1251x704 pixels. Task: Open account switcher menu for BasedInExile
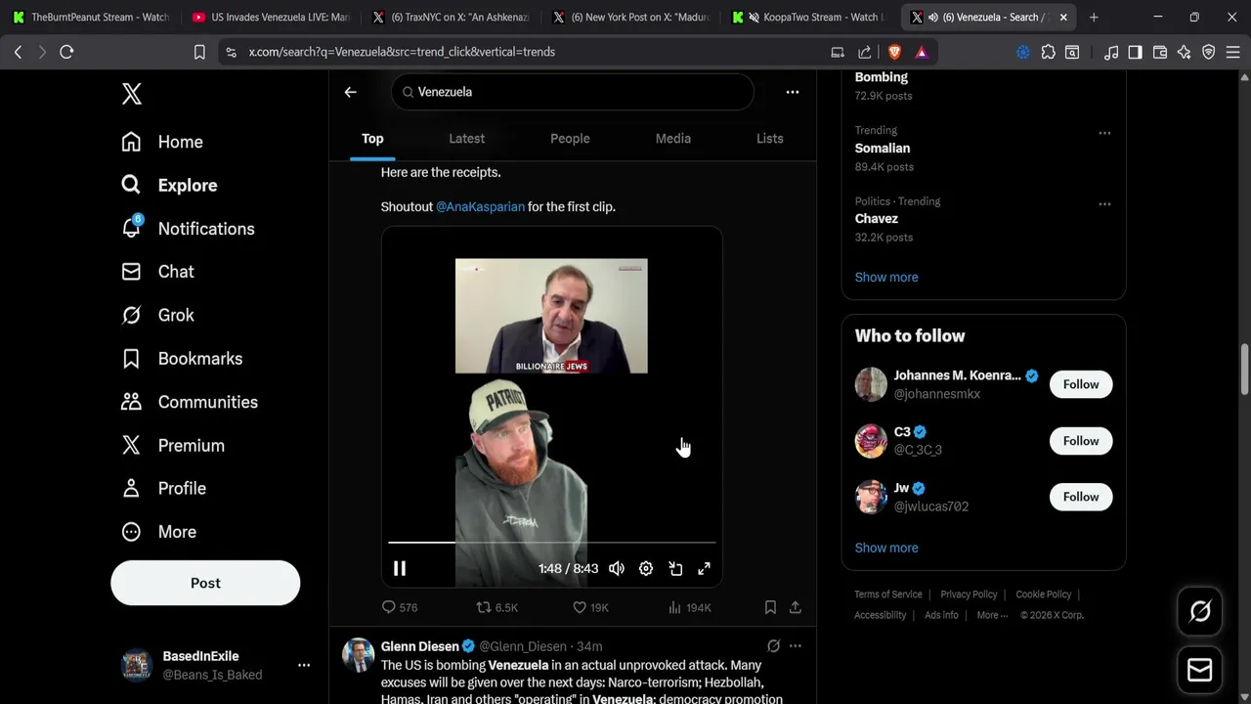click(304, 665)
